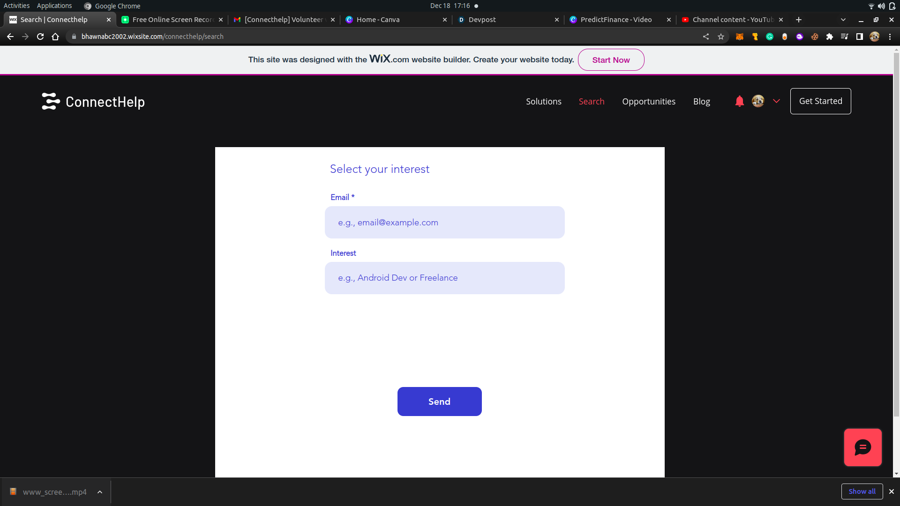Click the ConnectHelp logo icon
Screen dimensions: 900x506
click(x=51, y=101)
